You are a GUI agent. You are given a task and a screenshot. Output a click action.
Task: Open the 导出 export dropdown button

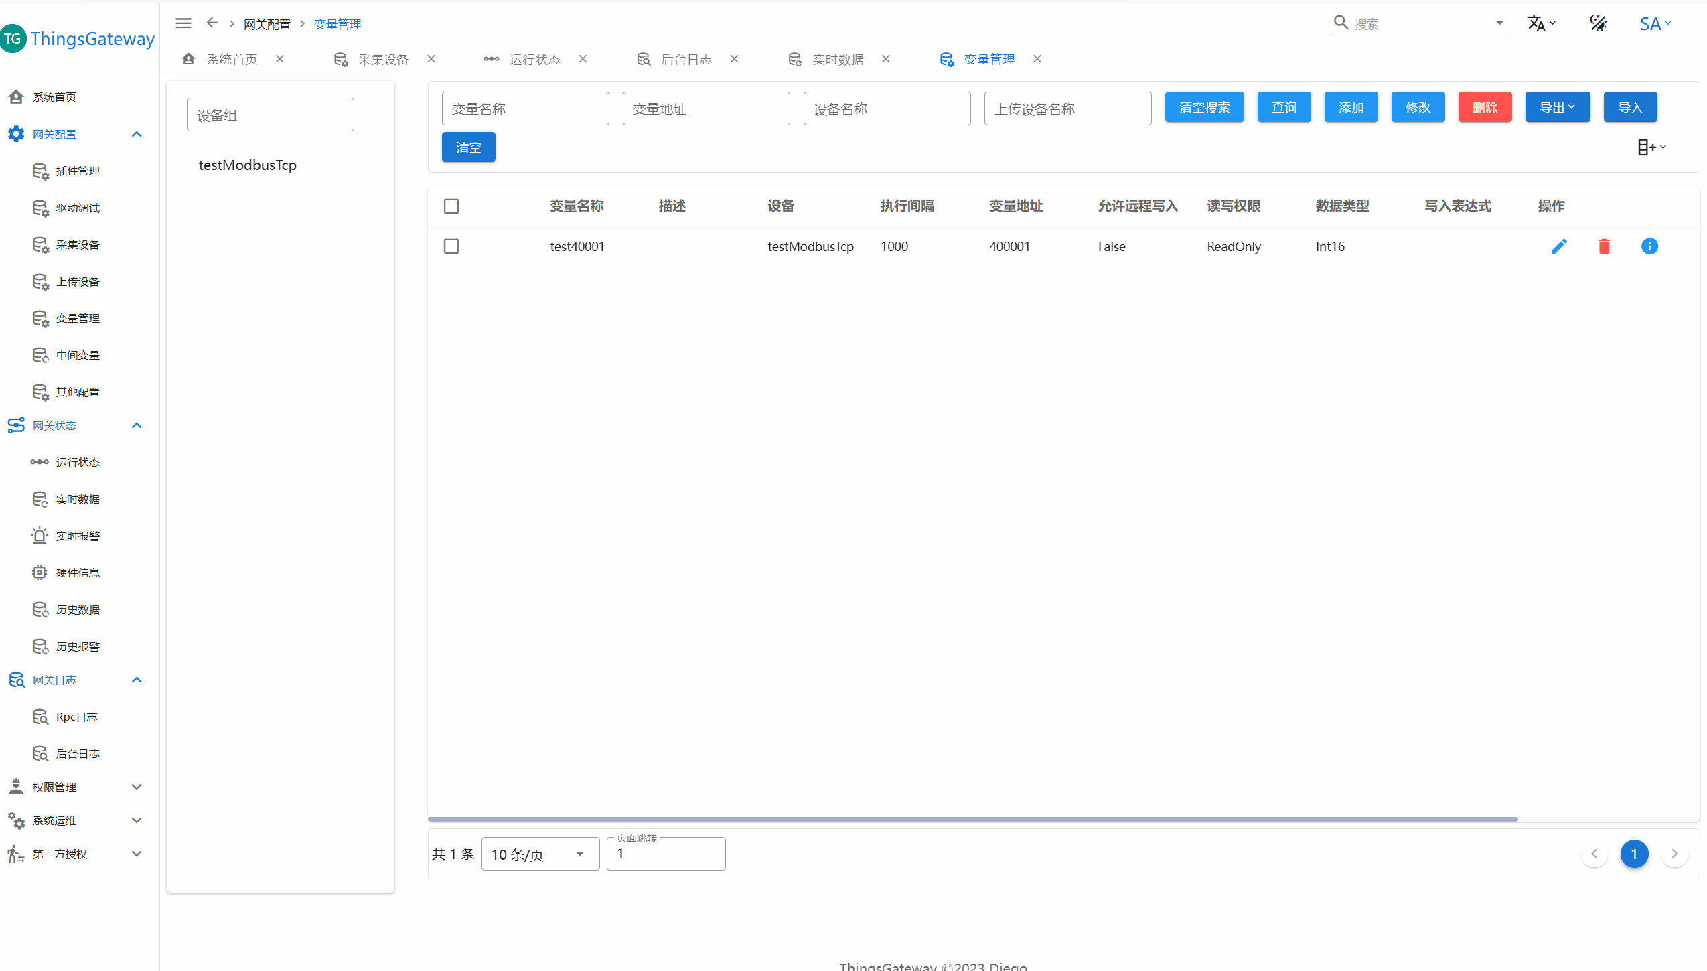(x=1557, y=108)
